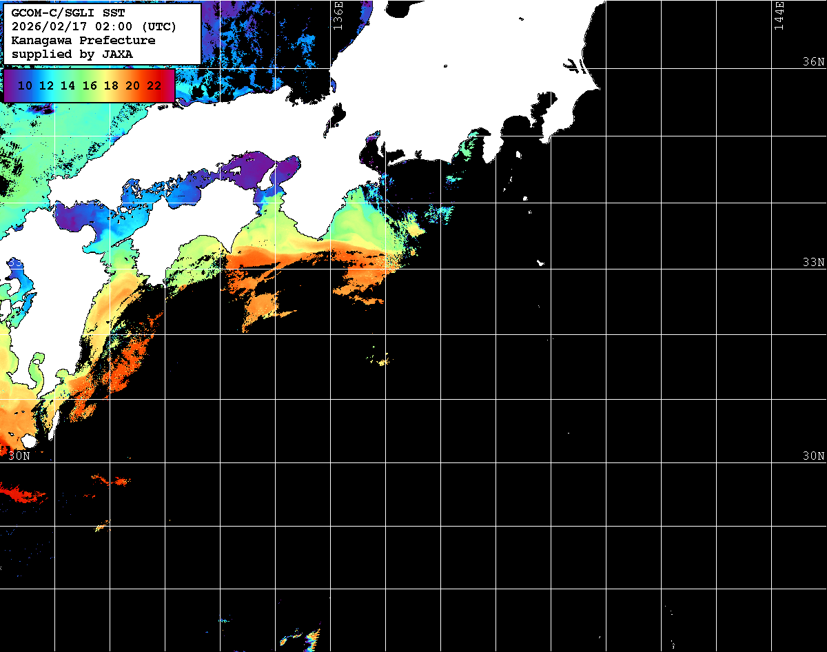Click the Kanagawa Prefecture label

pos(83,40)
